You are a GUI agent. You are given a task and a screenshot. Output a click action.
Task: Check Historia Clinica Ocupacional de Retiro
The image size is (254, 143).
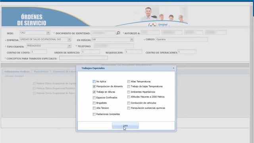pos(34,93)
